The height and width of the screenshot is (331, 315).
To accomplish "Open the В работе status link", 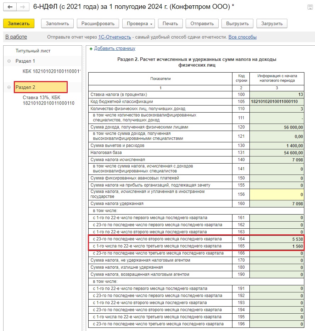I will coord(16,37).
